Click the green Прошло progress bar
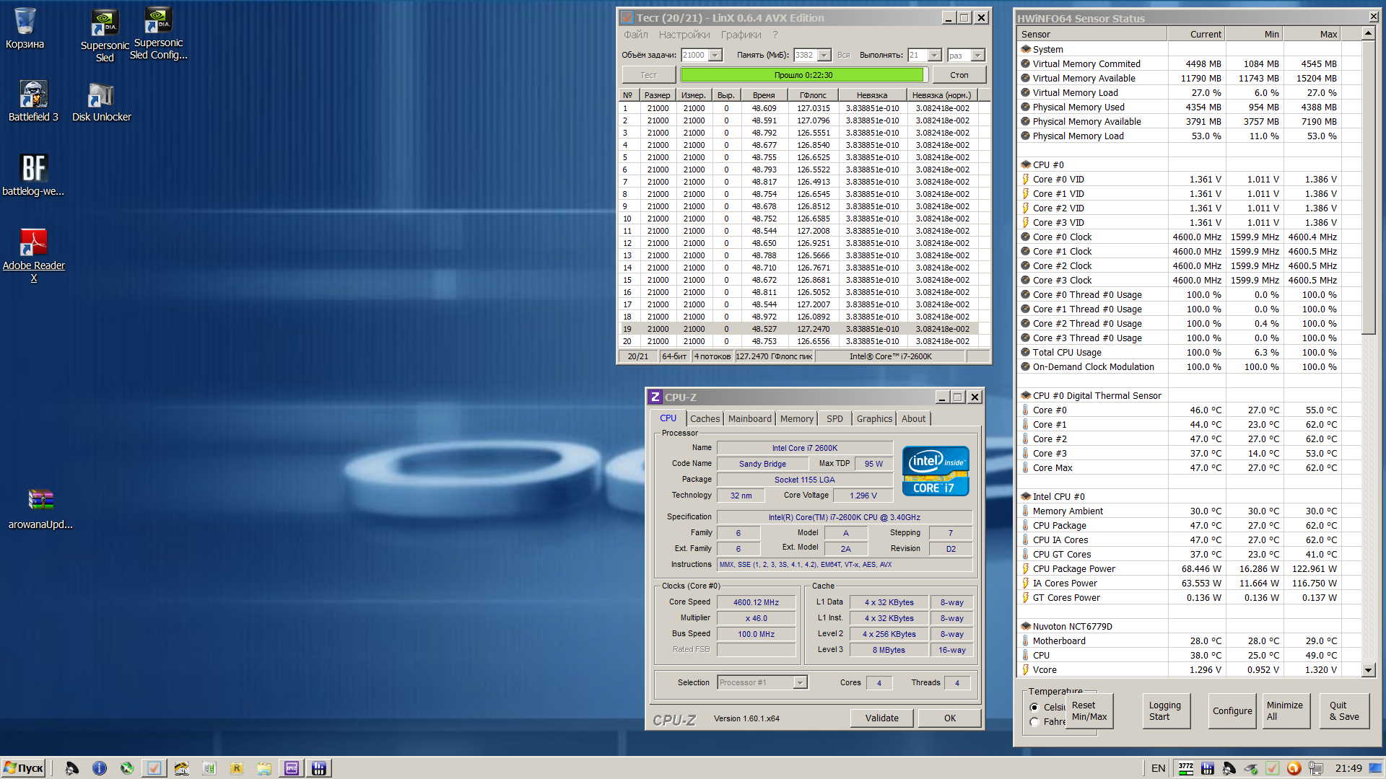This screenshot has height=779, width=1386. (803, 75)
